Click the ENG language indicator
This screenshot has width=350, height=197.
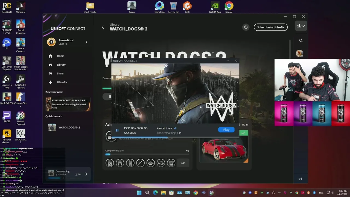(x=321, y=193)
